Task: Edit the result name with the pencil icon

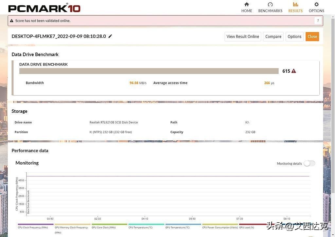Action: 110,36
